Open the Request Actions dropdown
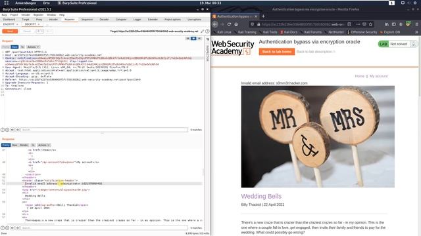 point(33,47)
